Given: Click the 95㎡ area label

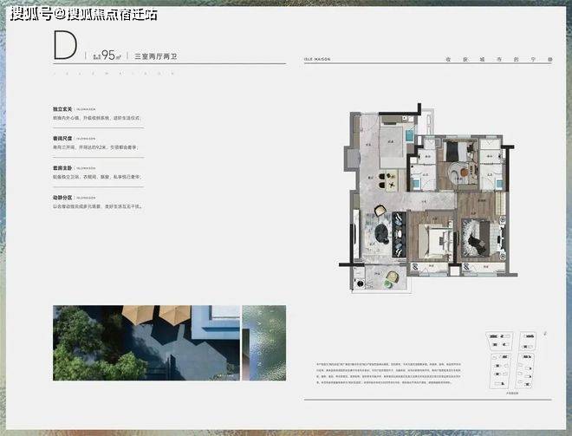Looking at the screenshot, I should 111,55.
